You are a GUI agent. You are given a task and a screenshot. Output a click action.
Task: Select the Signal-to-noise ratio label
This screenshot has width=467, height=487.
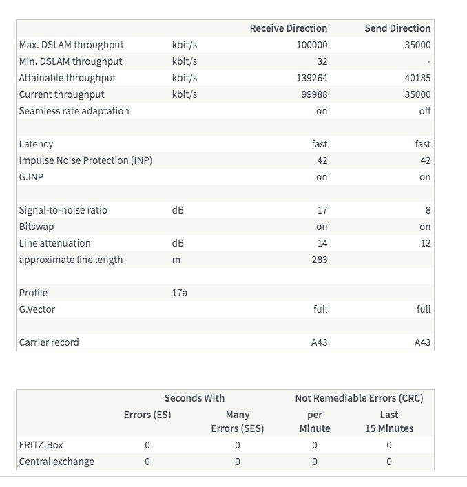tap(63, 210)
